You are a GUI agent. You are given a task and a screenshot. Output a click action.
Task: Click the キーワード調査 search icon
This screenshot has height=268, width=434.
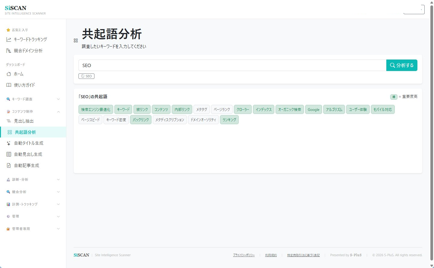coord(8,99)
